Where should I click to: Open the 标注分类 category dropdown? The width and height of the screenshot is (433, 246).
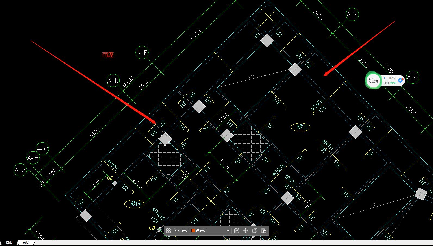[x=210, y=231]
